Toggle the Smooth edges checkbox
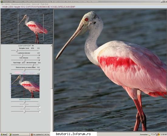This screenshot has height=136, width=167. click(x=39, y=107)
